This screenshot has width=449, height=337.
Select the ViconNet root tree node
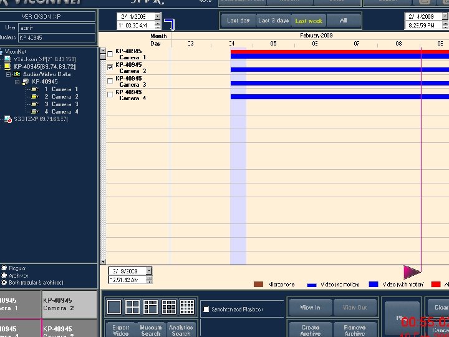tap(15, 52)
